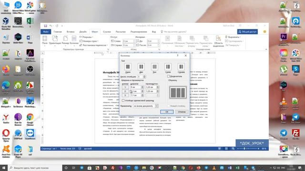Click the spinner arrows for column 3 width
Viewport: 305px width, 171px height.
[142, 95]
